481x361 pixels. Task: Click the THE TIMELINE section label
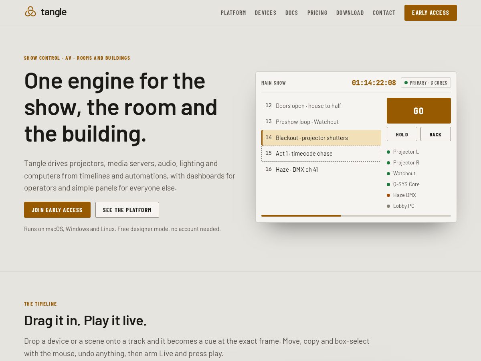[x=40, y=304]
